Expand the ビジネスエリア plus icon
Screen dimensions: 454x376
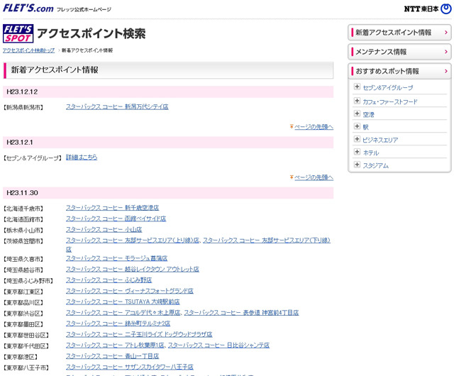tap(357, 139)
